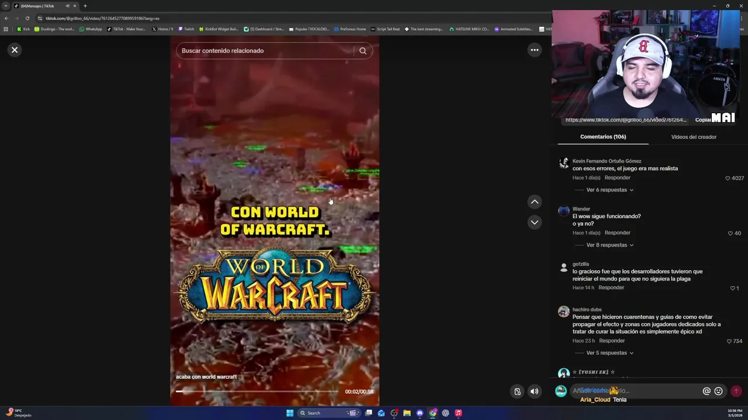Click the browser forward arrow

click(x=16, y=18)
